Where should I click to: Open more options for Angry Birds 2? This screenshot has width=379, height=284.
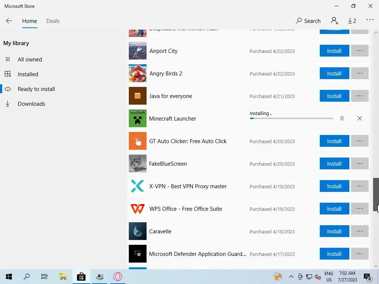click(360, 73)
